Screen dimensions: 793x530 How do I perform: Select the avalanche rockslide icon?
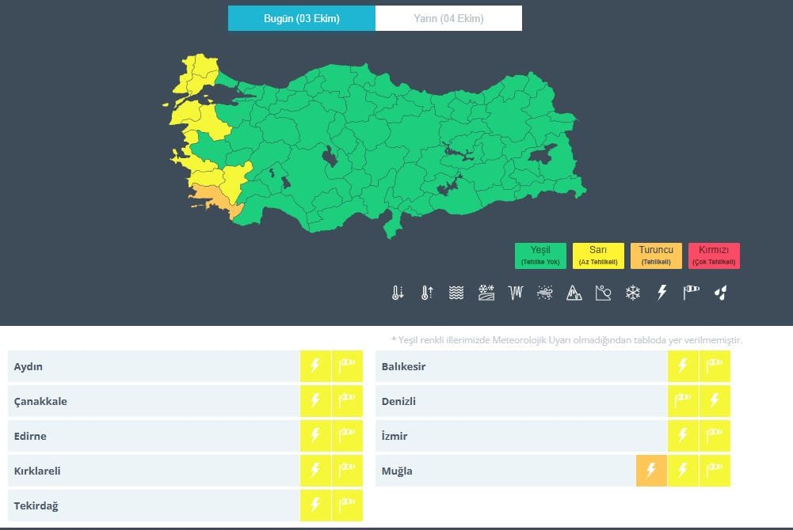604,293
